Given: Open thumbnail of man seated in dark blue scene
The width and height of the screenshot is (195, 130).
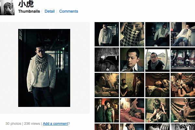Looking at the screenshot, I should click(x=157, y=34).
